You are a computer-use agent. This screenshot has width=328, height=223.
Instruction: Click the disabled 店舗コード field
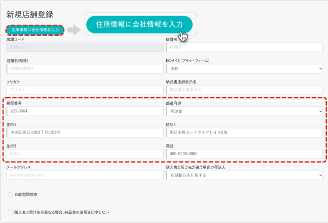click(x=85, y=47)
